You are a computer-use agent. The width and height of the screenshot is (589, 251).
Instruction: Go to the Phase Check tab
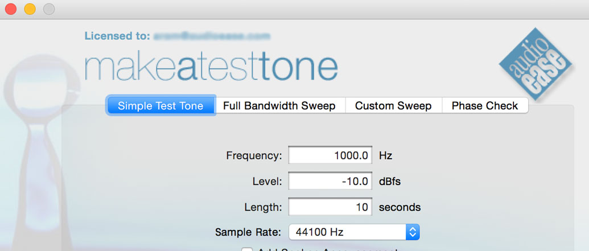485,106
